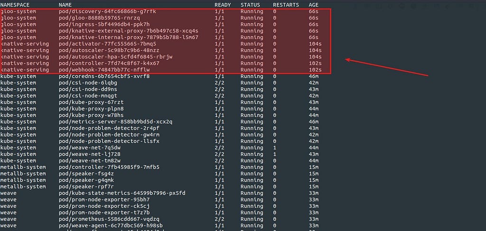Select pod/speaker-g4qmk name text
Viewport: 486px width, 231px height.
[x=86, y=181]
